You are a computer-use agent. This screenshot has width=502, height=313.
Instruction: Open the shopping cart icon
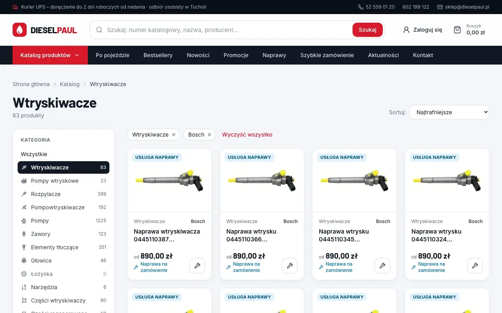tap(457, 30)
